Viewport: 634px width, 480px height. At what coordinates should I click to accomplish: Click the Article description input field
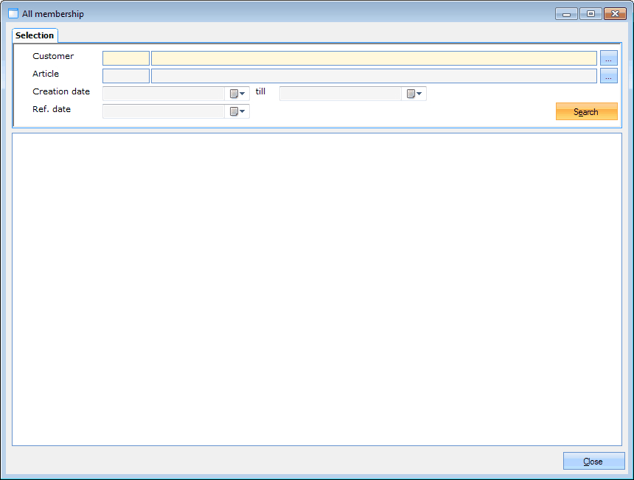pos(374,76)
